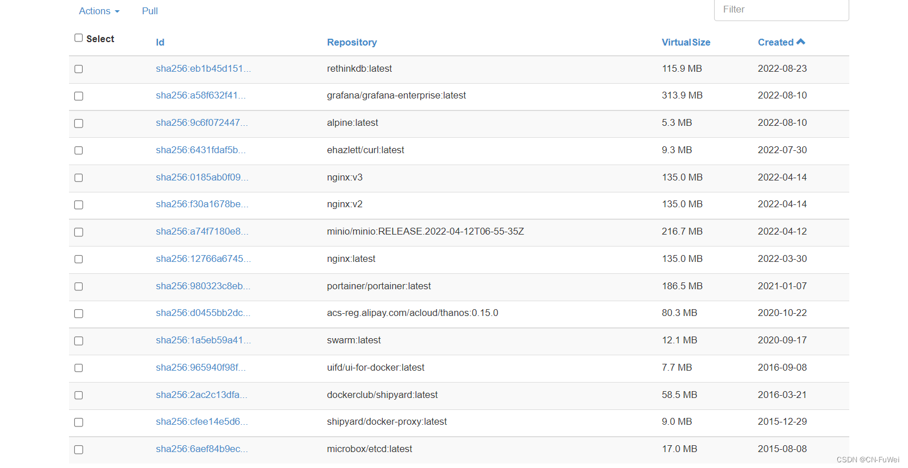This screenshot has width=908, height=468.
Task: Open image sha256:6aef84b9ec
Action: tap(202, 449)
